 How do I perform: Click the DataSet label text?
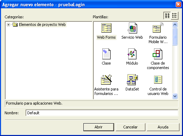click(132, 89)
